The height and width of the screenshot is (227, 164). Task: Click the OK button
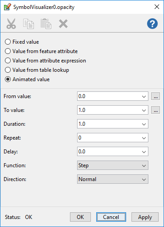(80, 217)
